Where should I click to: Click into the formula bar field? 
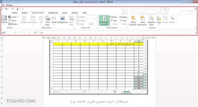click(x=117, y=33)
